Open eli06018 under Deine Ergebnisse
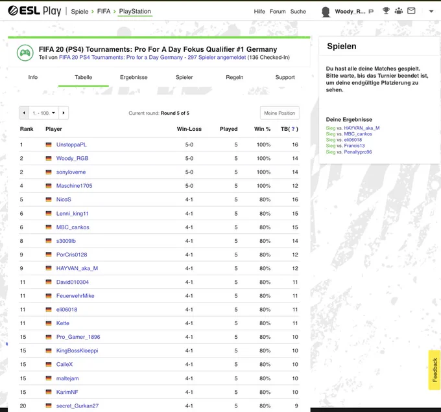441x412 pixels. 353,140
